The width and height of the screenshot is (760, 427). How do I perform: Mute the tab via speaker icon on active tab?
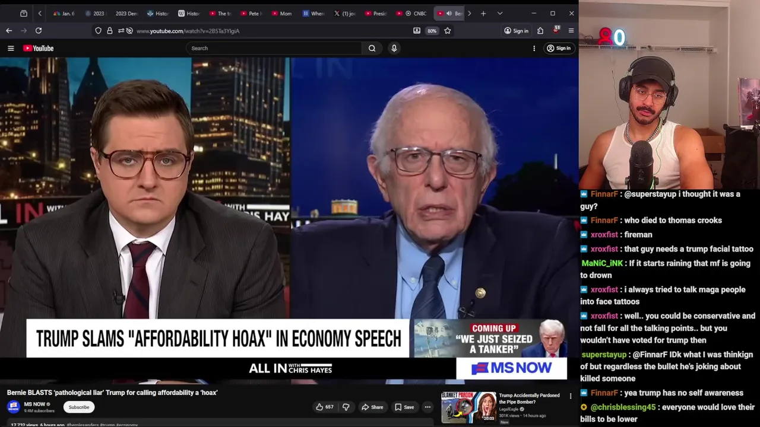click(449, 13)
